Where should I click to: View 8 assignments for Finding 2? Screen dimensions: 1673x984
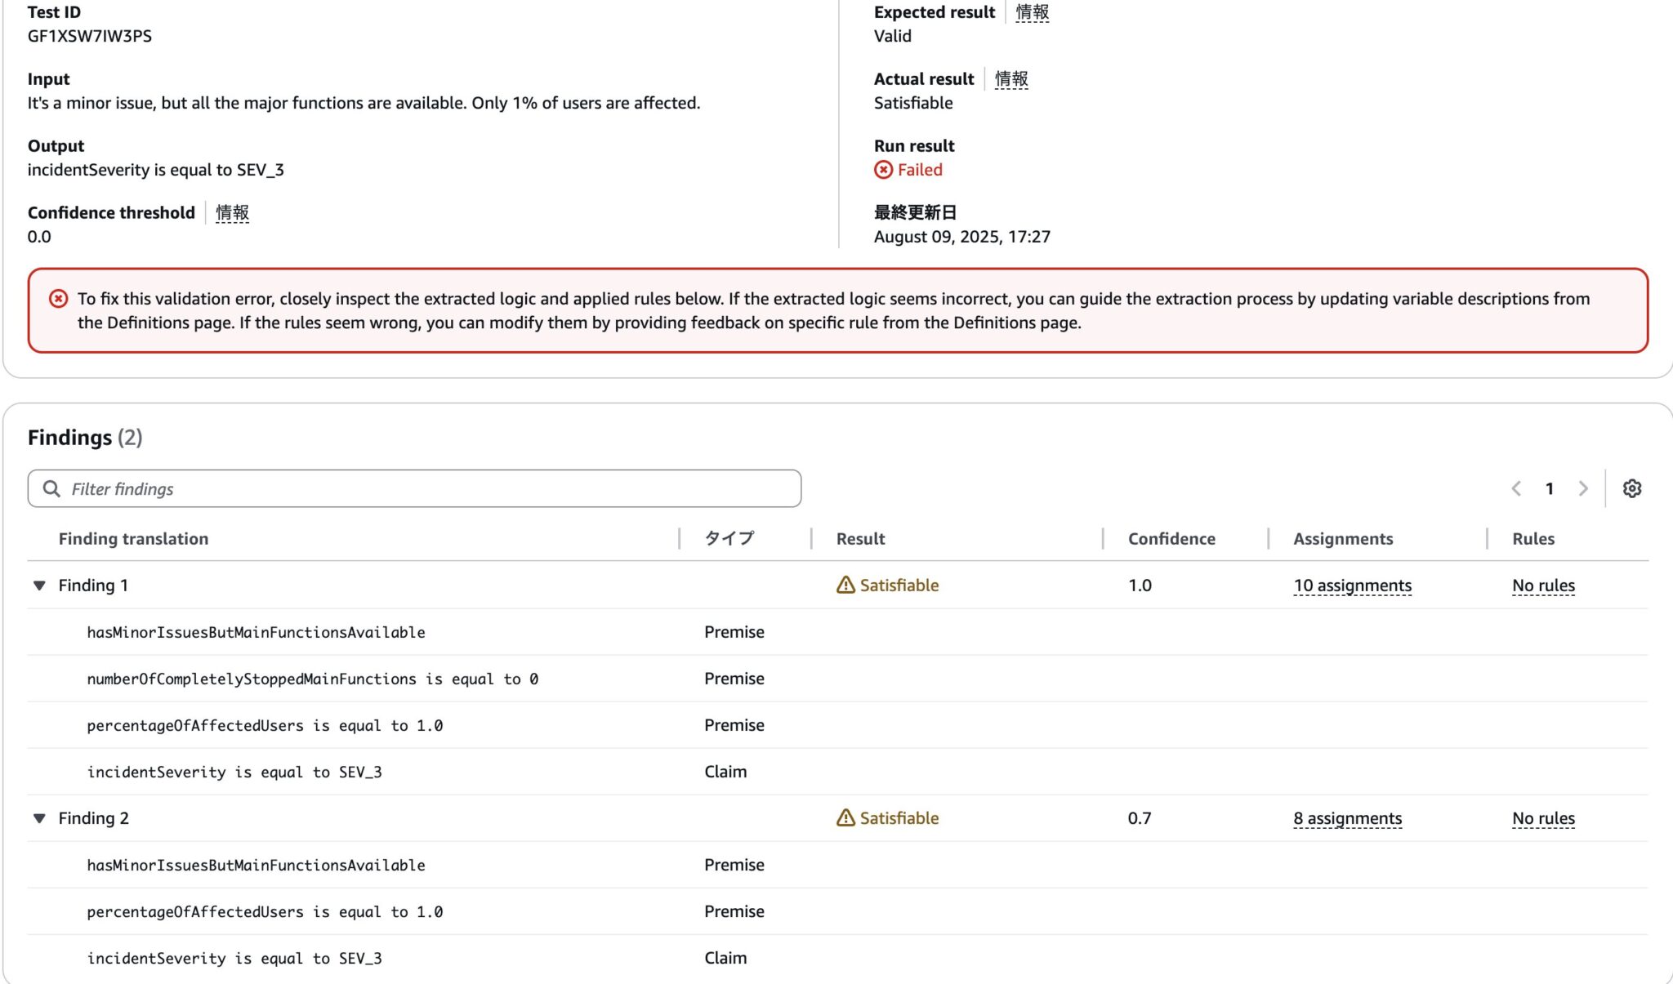[x=1346, y=818]
